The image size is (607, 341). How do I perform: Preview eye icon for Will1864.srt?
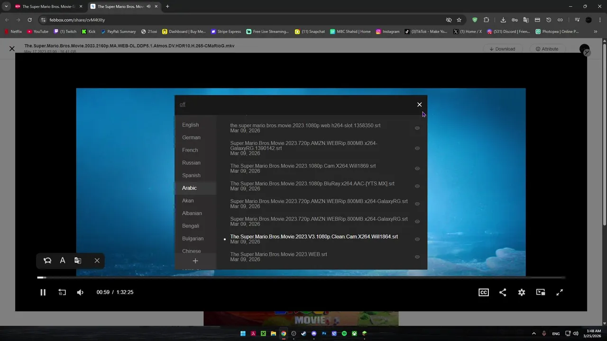[x=417, y=239]
